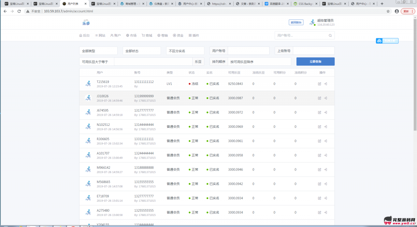This screenshot has width=417, height=227.
Task: Open the 账户 navigation menu
Action: [x=115, y=35]
